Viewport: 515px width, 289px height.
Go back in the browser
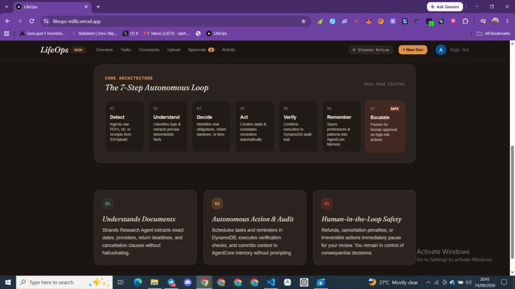8,21
